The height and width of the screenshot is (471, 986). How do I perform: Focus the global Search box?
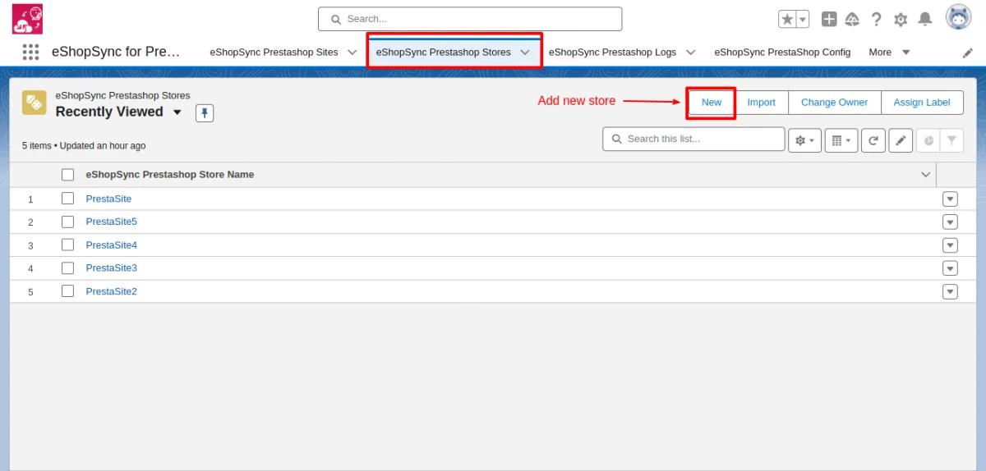pos(470,19)
